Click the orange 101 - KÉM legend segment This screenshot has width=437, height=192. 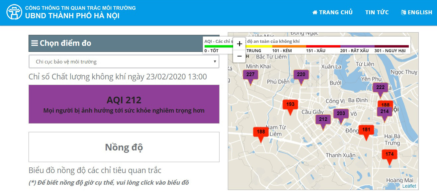[x=289, y=49]
